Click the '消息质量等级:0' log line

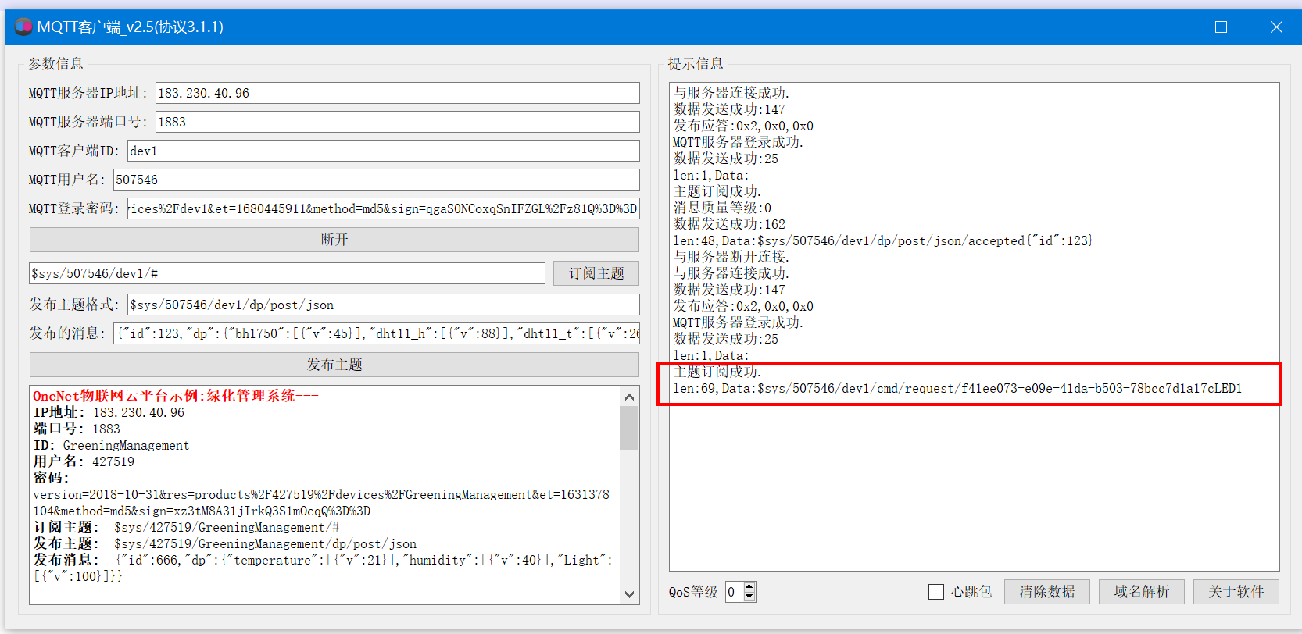tap(722, 208)
